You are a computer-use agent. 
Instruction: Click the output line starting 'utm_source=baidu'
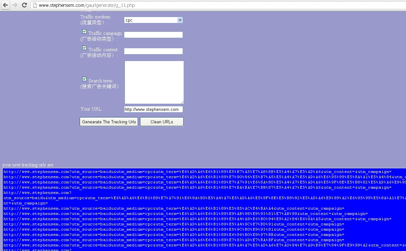(x=205, y=198)
